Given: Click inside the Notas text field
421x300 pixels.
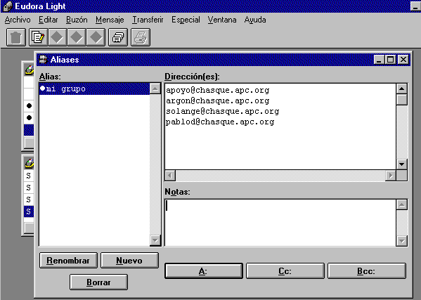Looking at the screenshot, I should (x=280, y=223).
